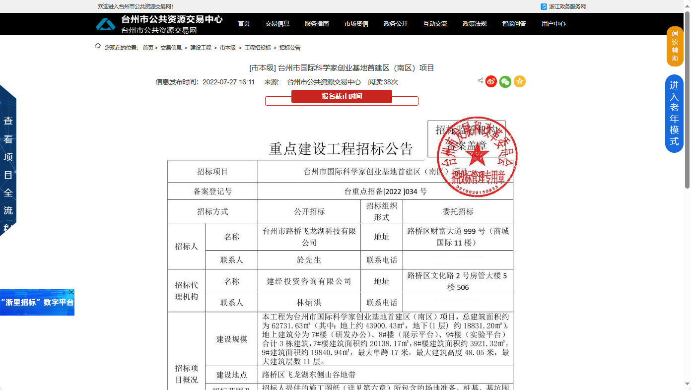Click the 重点建设工程招标公告 heading
Viewport: 691px width, 390px height.
click(341, 148)
